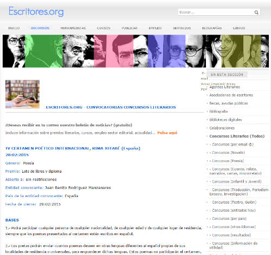
Task: Click the search magnifier icon
Action: coord(256,12)
